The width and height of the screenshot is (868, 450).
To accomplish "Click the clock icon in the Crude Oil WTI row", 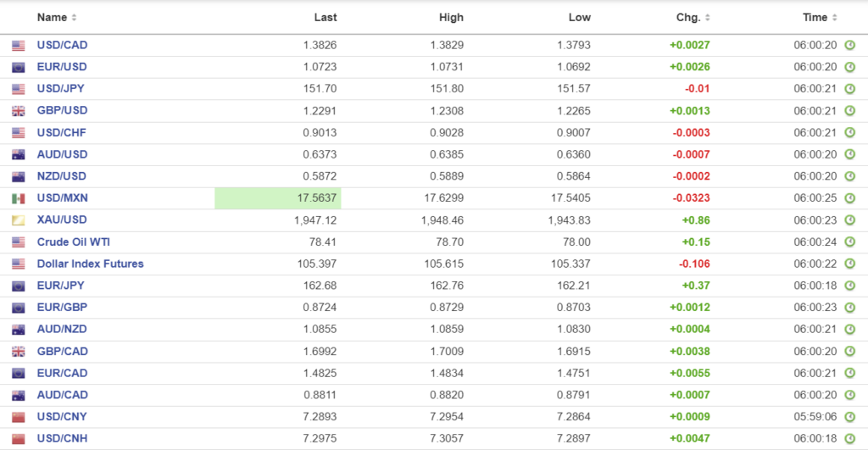I will coord(849,242).
